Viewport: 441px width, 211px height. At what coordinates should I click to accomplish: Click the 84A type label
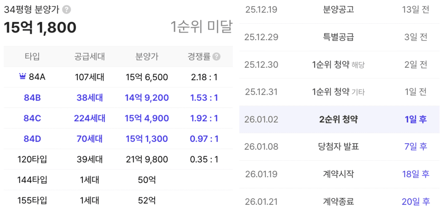pos(37,77)
